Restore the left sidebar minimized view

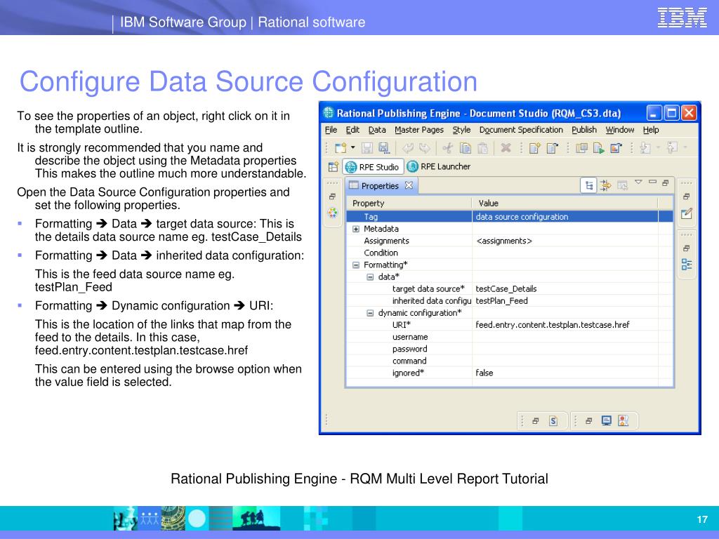(x=332, y=197)
